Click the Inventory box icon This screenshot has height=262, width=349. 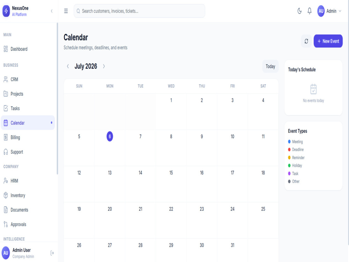[6, 195]
